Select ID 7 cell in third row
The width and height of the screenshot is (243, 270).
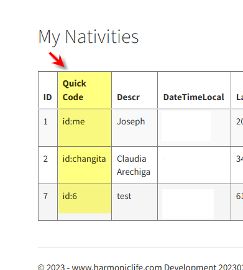(48, 202)
